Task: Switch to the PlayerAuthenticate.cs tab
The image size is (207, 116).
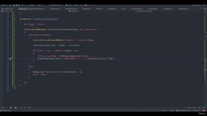Action: click(x=38, y=9)
